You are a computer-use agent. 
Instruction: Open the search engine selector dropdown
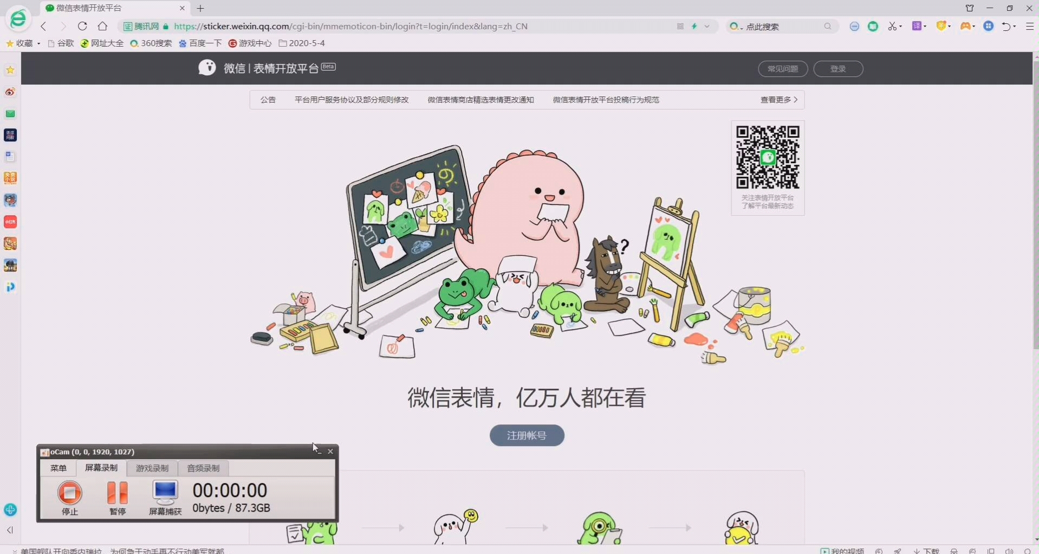click(x=736, y=26)
